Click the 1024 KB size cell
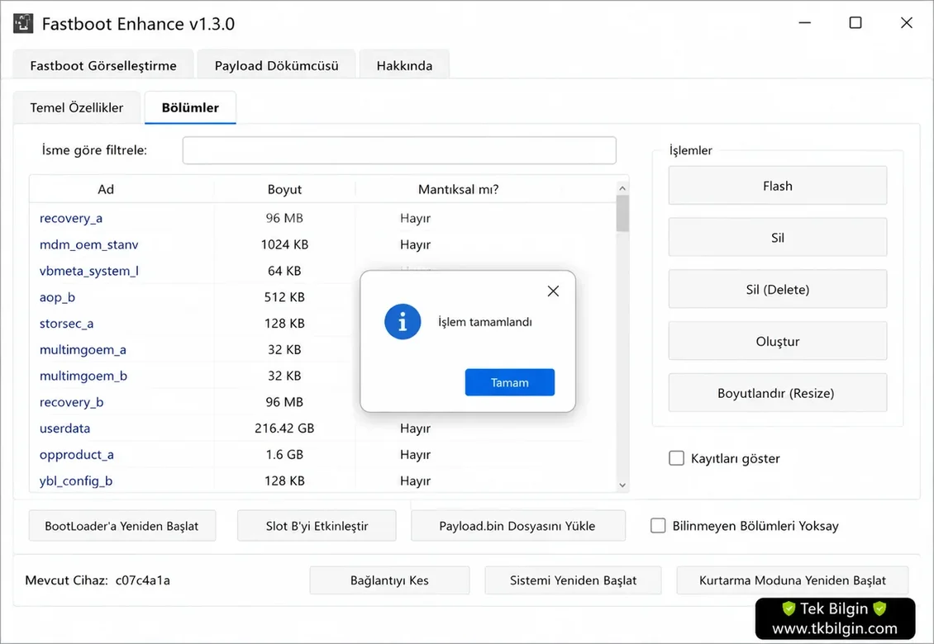Screen dimensions: 934x644 click(x=284, y=244)
